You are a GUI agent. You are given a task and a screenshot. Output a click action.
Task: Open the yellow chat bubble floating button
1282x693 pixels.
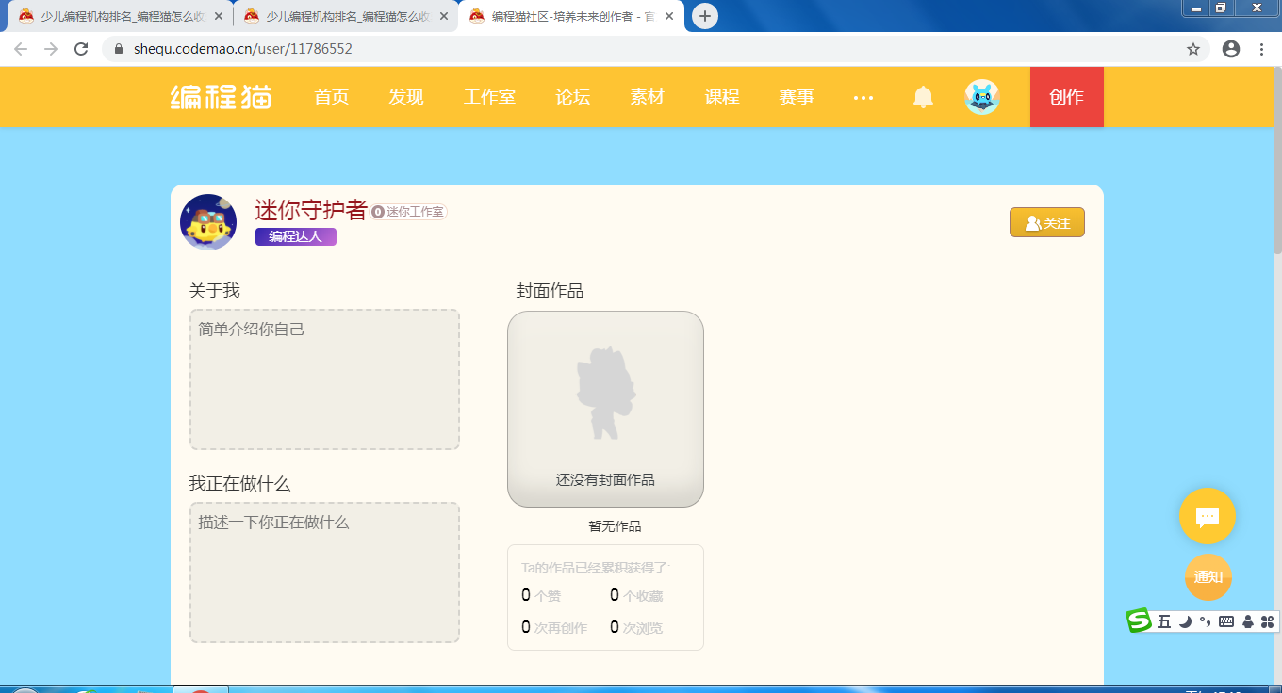[1208, 516]
